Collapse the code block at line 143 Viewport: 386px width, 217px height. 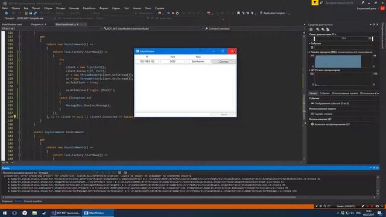click(x=19, y=132)
